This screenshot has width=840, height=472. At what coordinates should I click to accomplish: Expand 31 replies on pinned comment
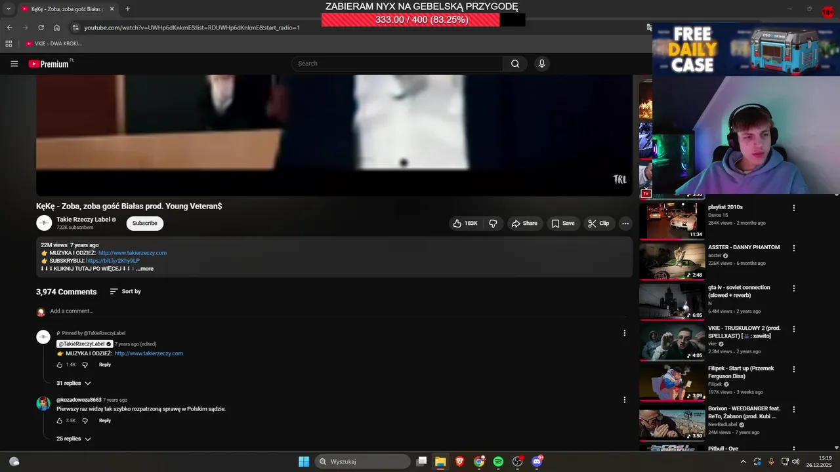tap(73, 383)
